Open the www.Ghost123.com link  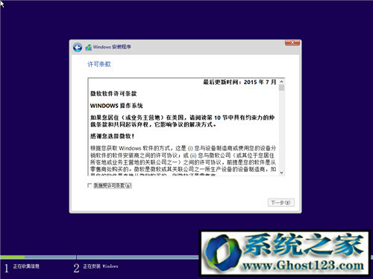click(x=303, y=266)
